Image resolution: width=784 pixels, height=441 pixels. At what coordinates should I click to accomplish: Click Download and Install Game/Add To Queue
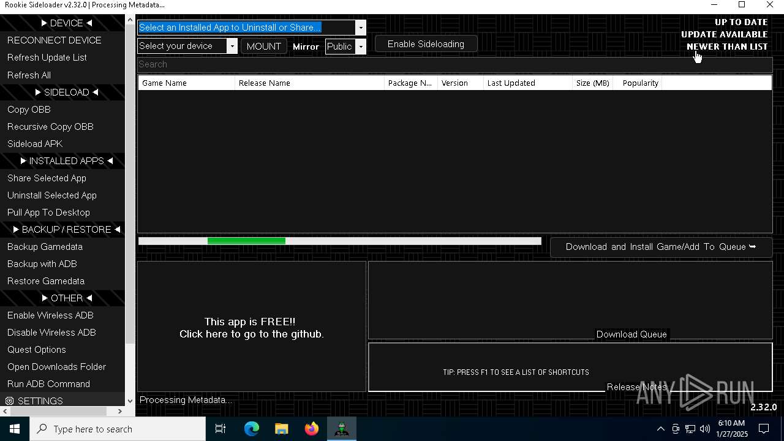tap(661, 247)
